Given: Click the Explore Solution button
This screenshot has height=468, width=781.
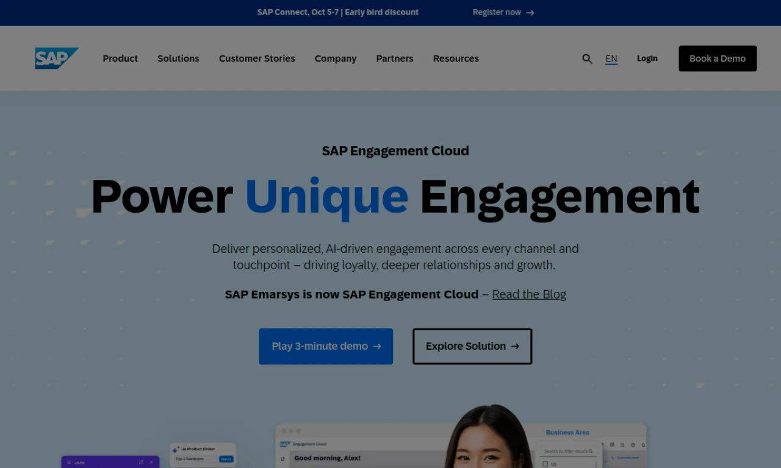Looking at the screenshot, I should click(x=472, y=346).
